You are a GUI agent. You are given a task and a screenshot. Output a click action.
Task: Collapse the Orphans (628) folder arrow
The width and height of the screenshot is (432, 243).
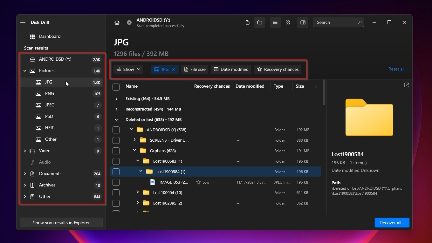coord(134,151)
